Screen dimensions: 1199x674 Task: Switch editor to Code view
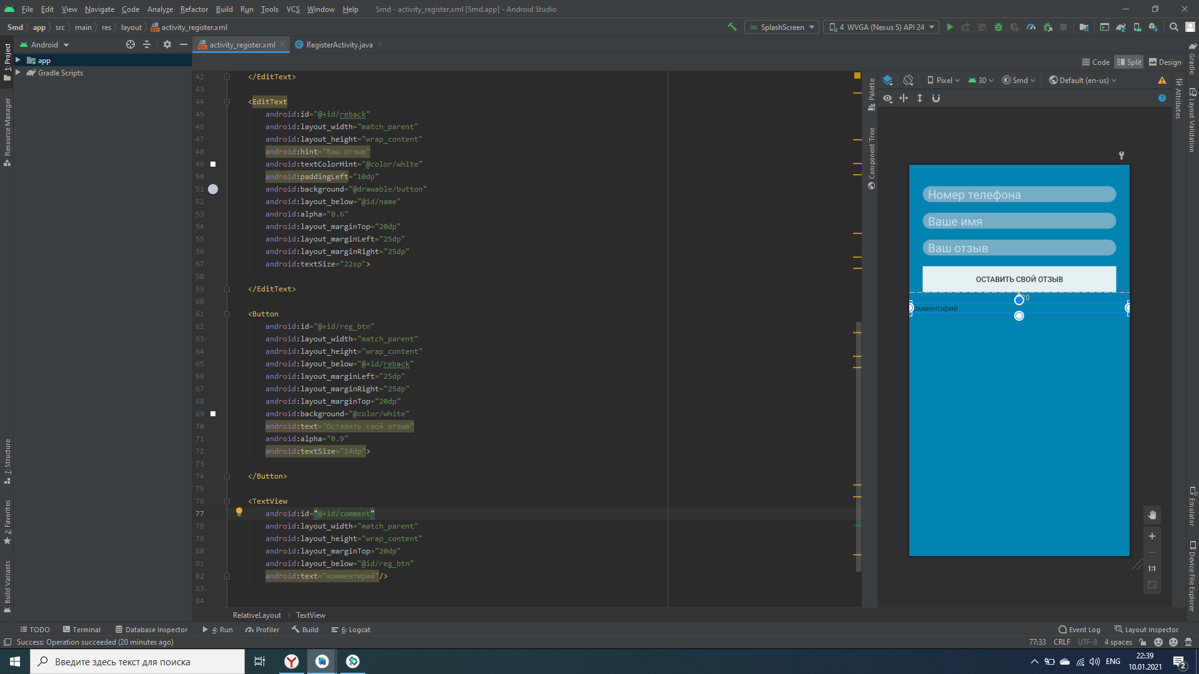(1095, 62)
